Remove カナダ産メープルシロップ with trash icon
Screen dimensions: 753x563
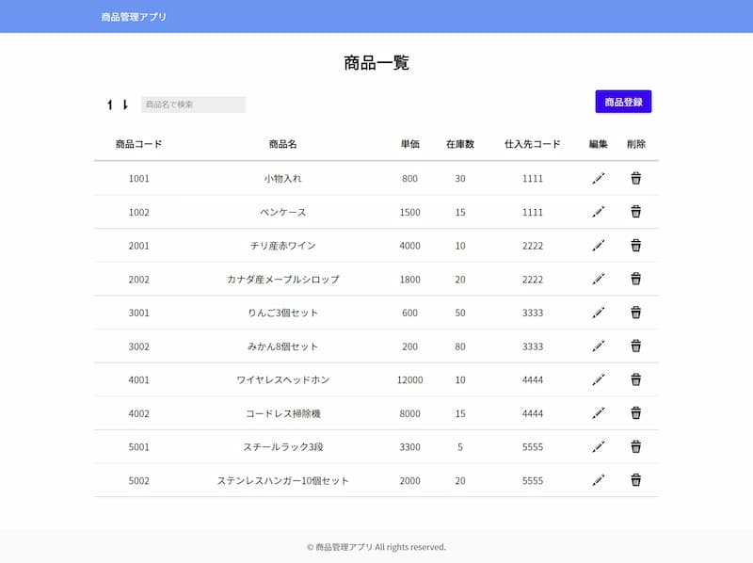(636, 279)
